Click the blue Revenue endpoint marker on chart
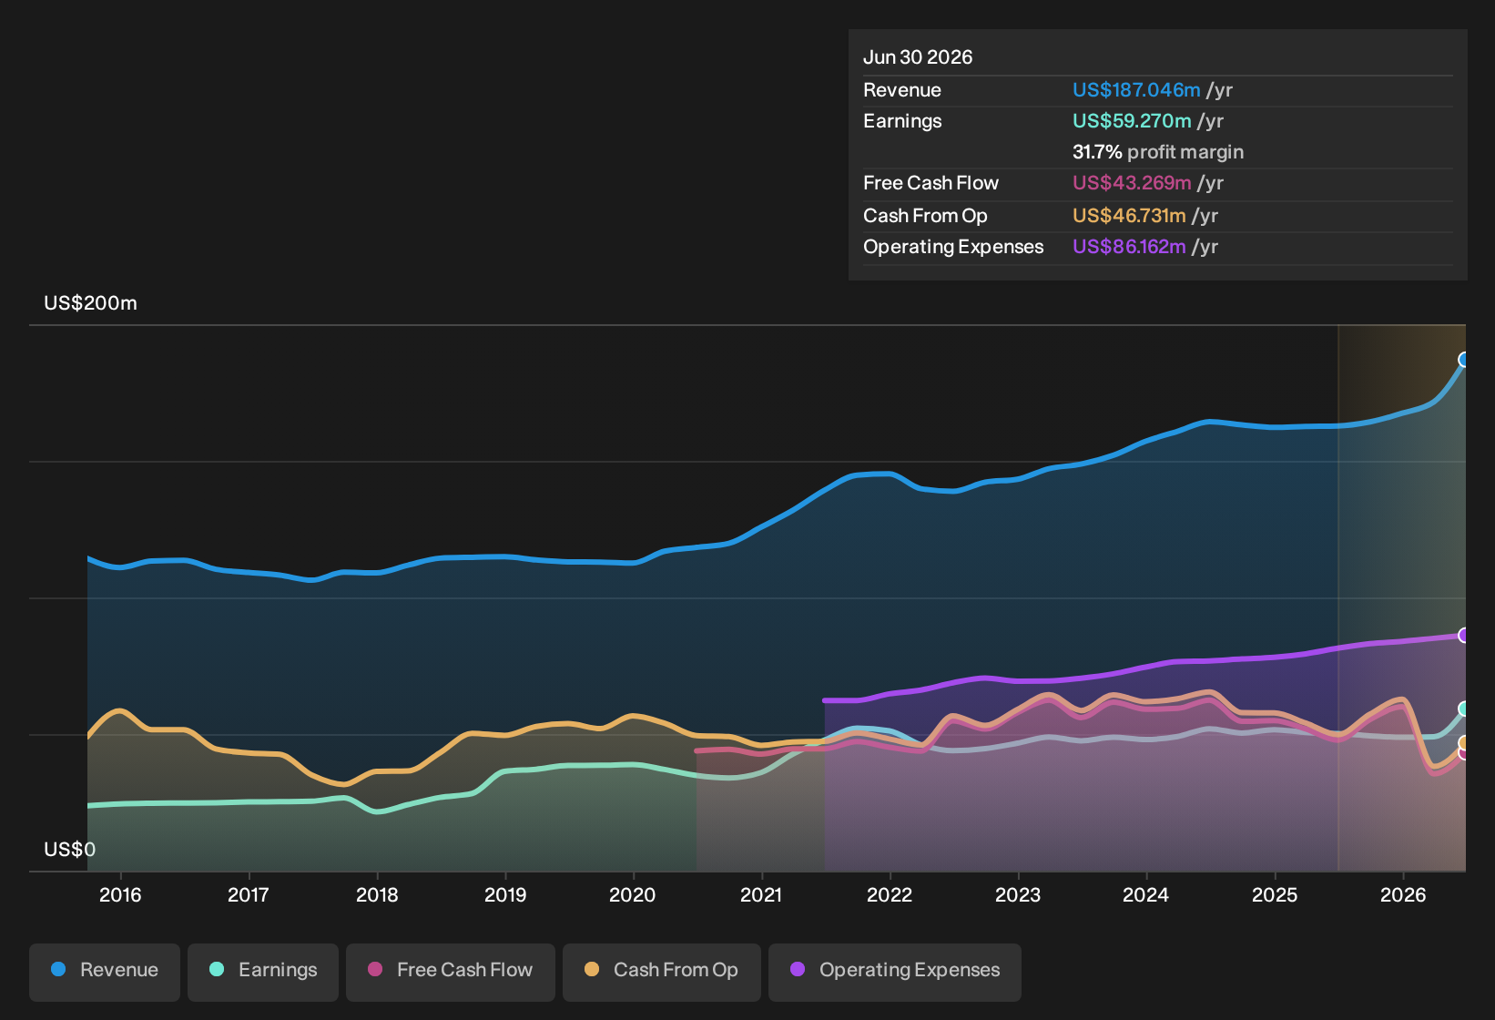Screen dimensions: 1495x1020 (1464, 360)
